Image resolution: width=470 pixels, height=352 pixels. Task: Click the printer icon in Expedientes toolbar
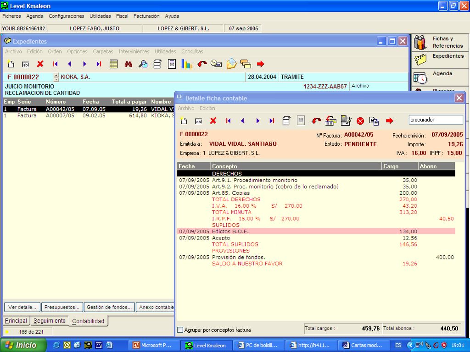click(x=157, y=64)
